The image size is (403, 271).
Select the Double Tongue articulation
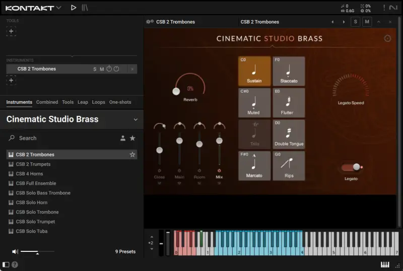[x=289, y=134]
